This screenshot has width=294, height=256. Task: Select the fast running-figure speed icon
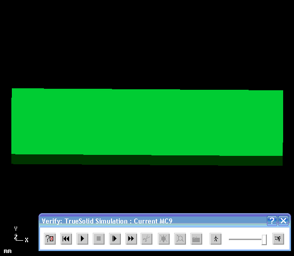pos(278,239)
